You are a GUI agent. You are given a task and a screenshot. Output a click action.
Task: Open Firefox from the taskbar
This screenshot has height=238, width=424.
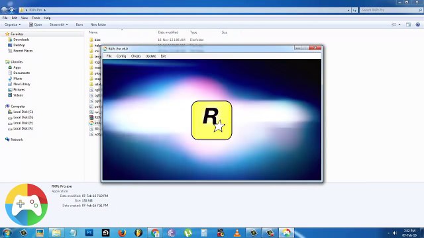point(122,233)
